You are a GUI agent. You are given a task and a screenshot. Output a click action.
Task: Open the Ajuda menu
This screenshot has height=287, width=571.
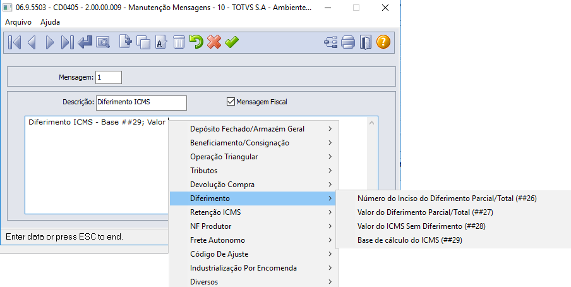click(x=51, y=22)
